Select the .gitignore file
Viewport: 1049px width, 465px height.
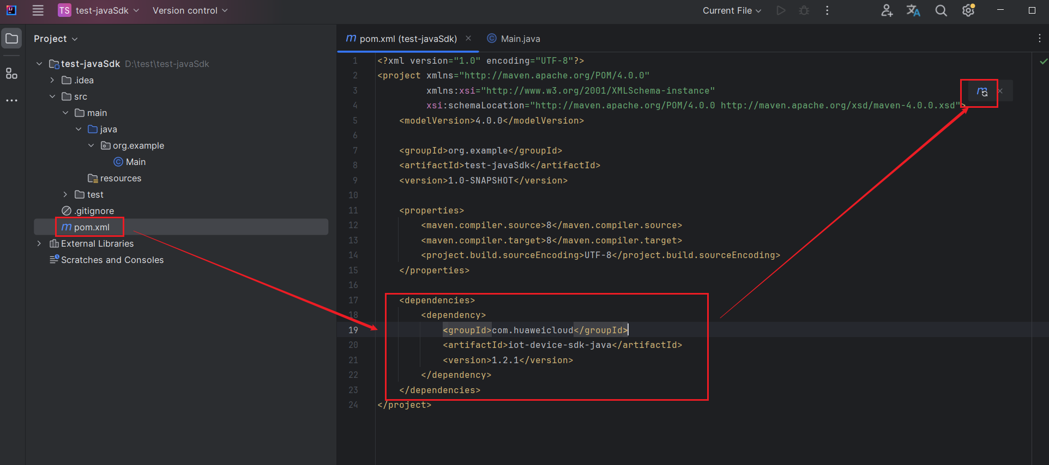88,211
